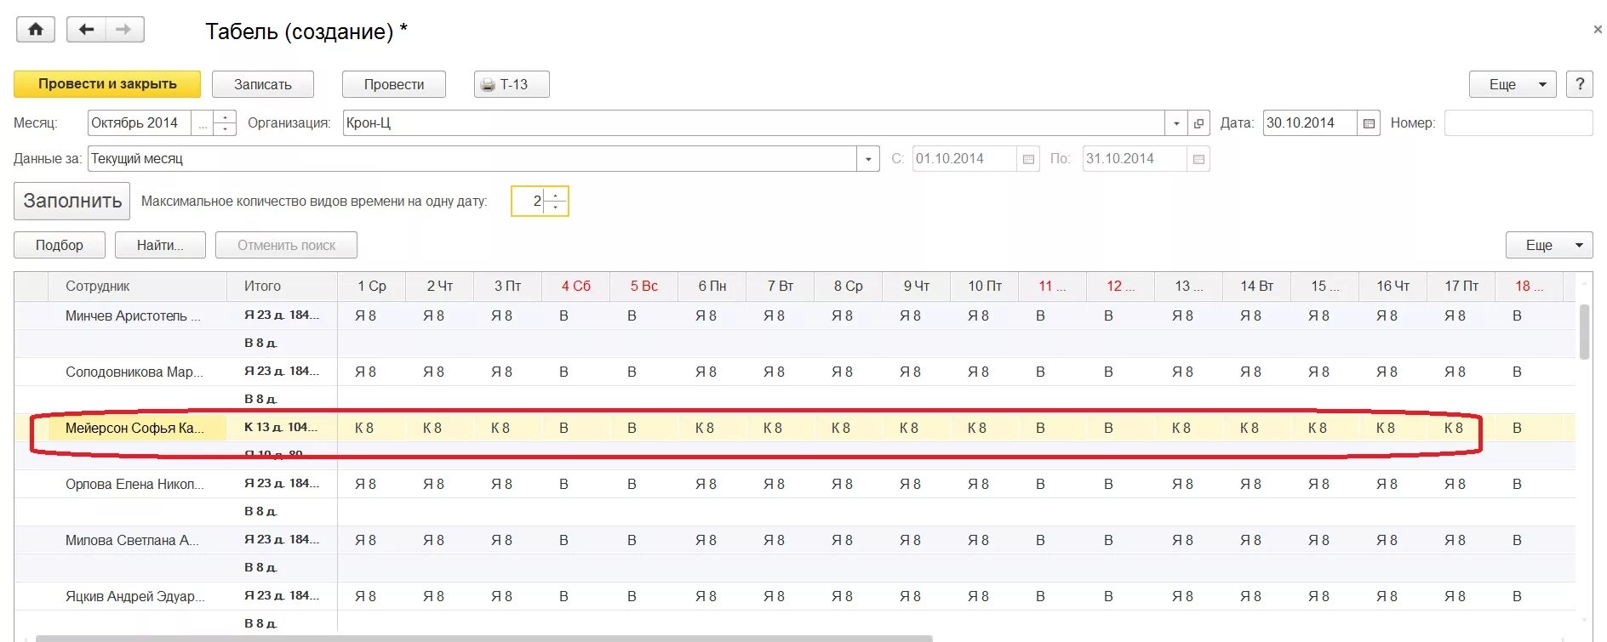Open the Крон-Ц organization card icon
Image resolution: width=1607 pixels, height=642 pixels.
pyautogui.click(x=1198, y=123)
